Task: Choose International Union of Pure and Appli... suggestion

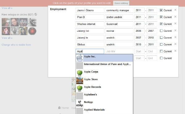Action: point(104,66)
